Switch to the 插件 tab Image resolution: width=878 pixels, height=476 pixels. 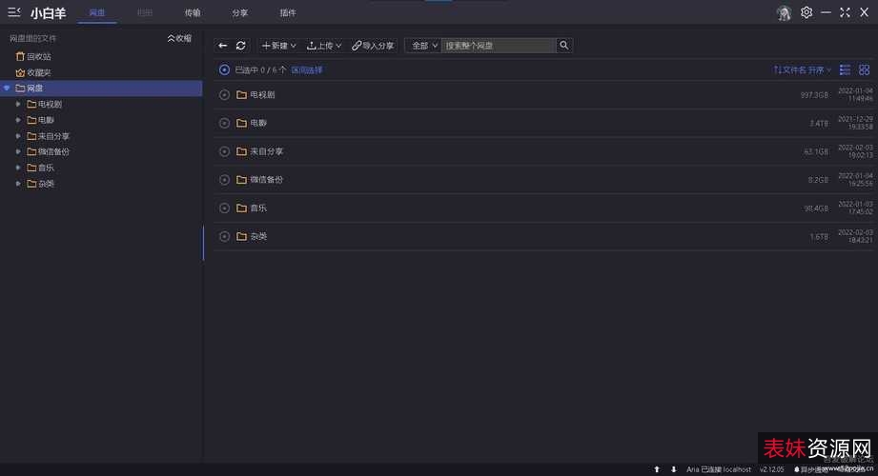click(x=288, y=13)
